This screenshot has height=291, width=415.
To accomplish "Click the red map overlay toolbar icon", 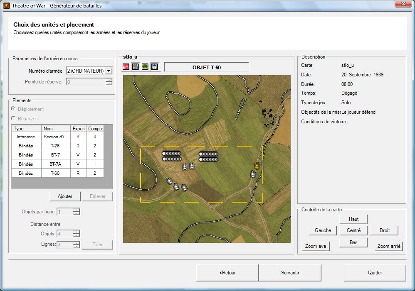I will tap(126, 67).
